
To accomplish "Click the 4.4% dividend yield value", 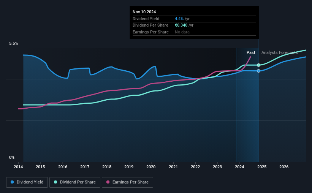I will (x=179, y=19).
